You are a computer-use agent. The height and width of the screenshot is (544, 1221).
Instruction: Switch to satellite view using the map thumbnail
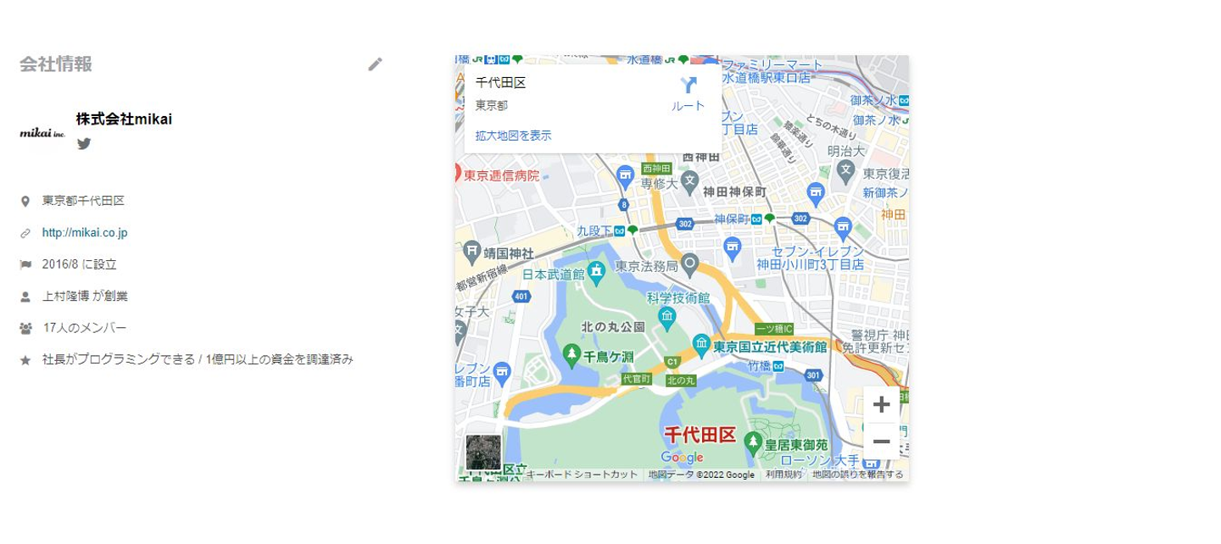pos(483,452)
